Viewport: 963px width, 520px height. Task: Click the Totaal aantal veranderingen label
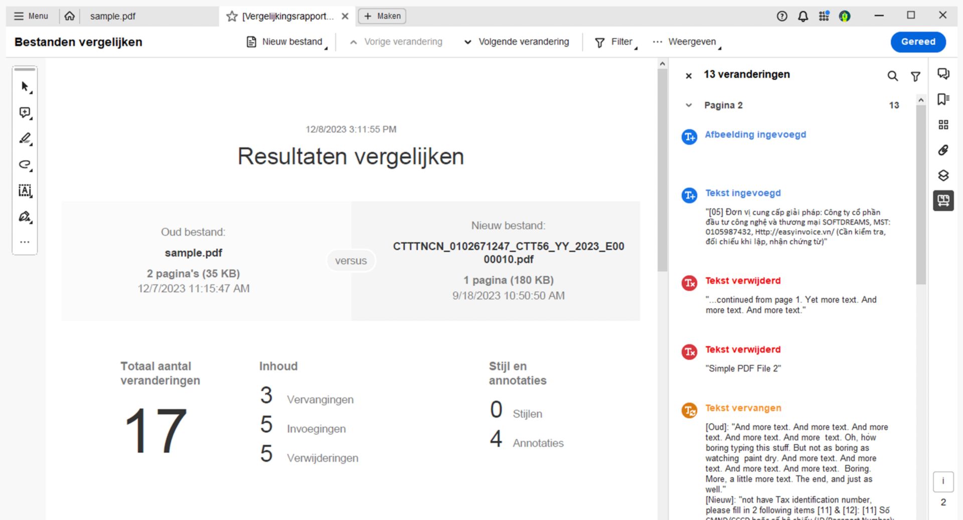click(x=160, y=373)
